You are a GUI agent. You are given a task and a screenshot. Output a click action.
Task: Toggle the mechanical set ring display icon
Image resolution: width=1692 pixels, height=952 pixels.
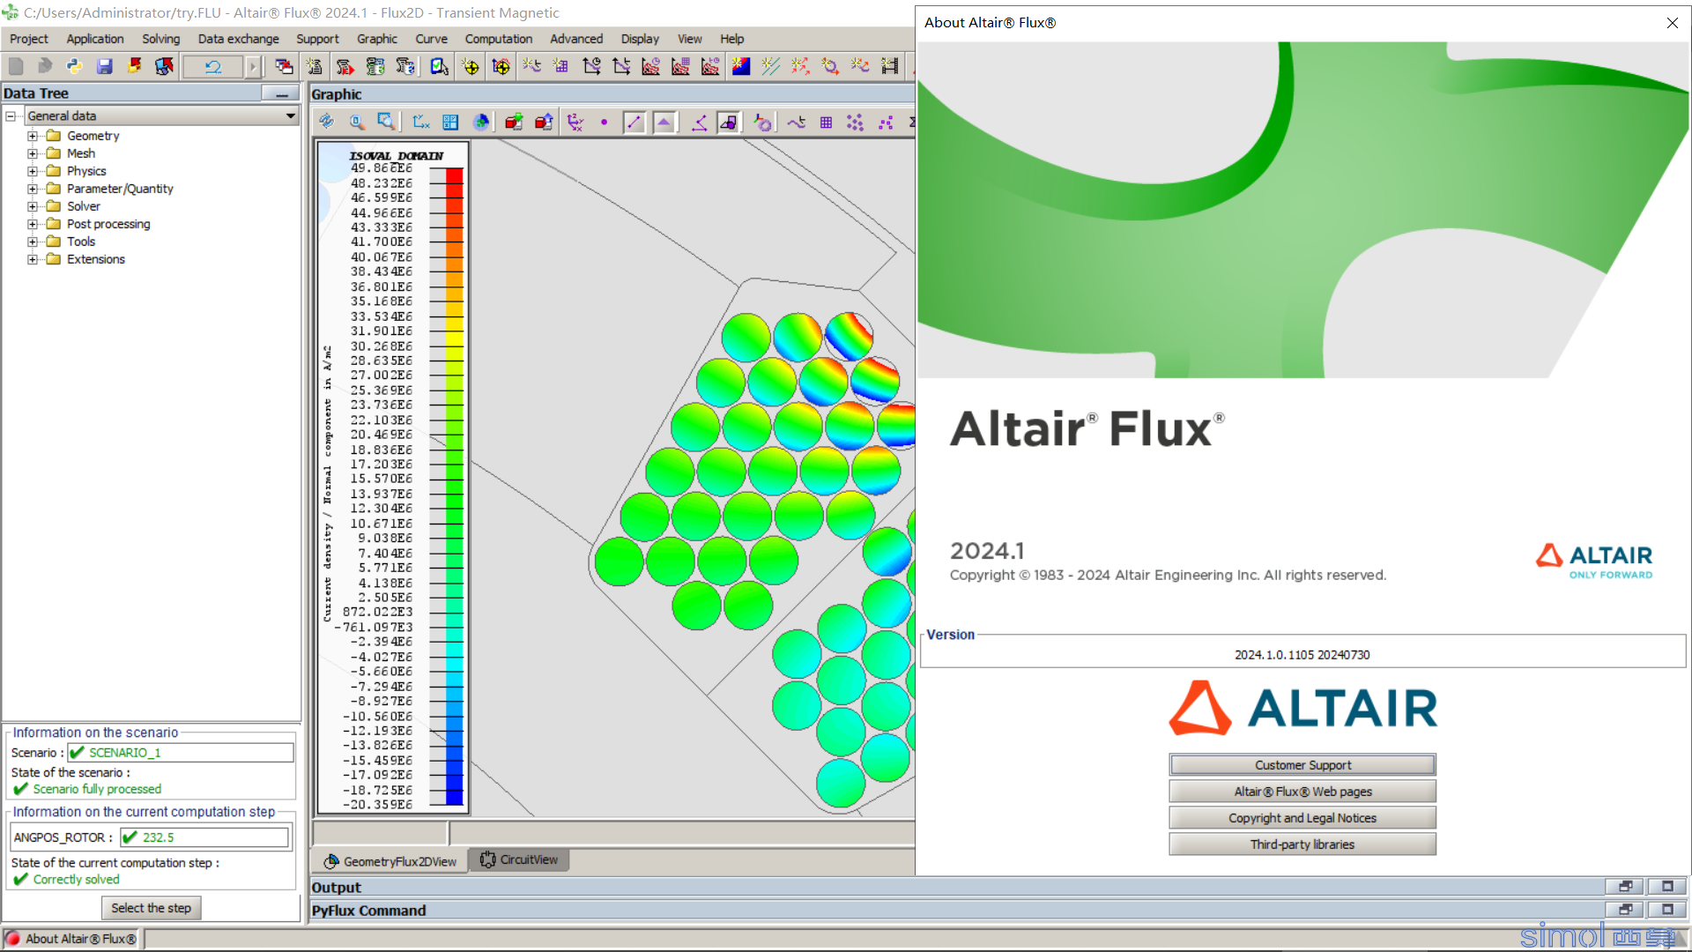(762, 123)
